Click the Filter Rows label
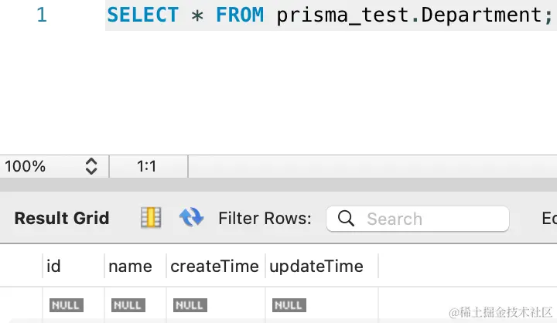 pyautogui.click(x=265, y=219)
